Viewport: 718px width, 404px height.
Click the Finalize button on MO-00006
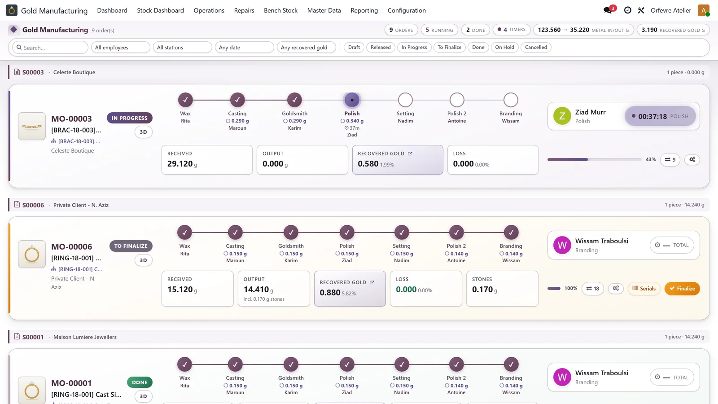(x=682, y=289)
